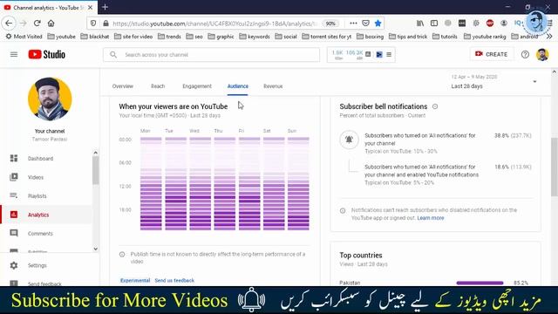Click the site security lock icon
This screenshot has height=314, width=558.
[105, 24]
